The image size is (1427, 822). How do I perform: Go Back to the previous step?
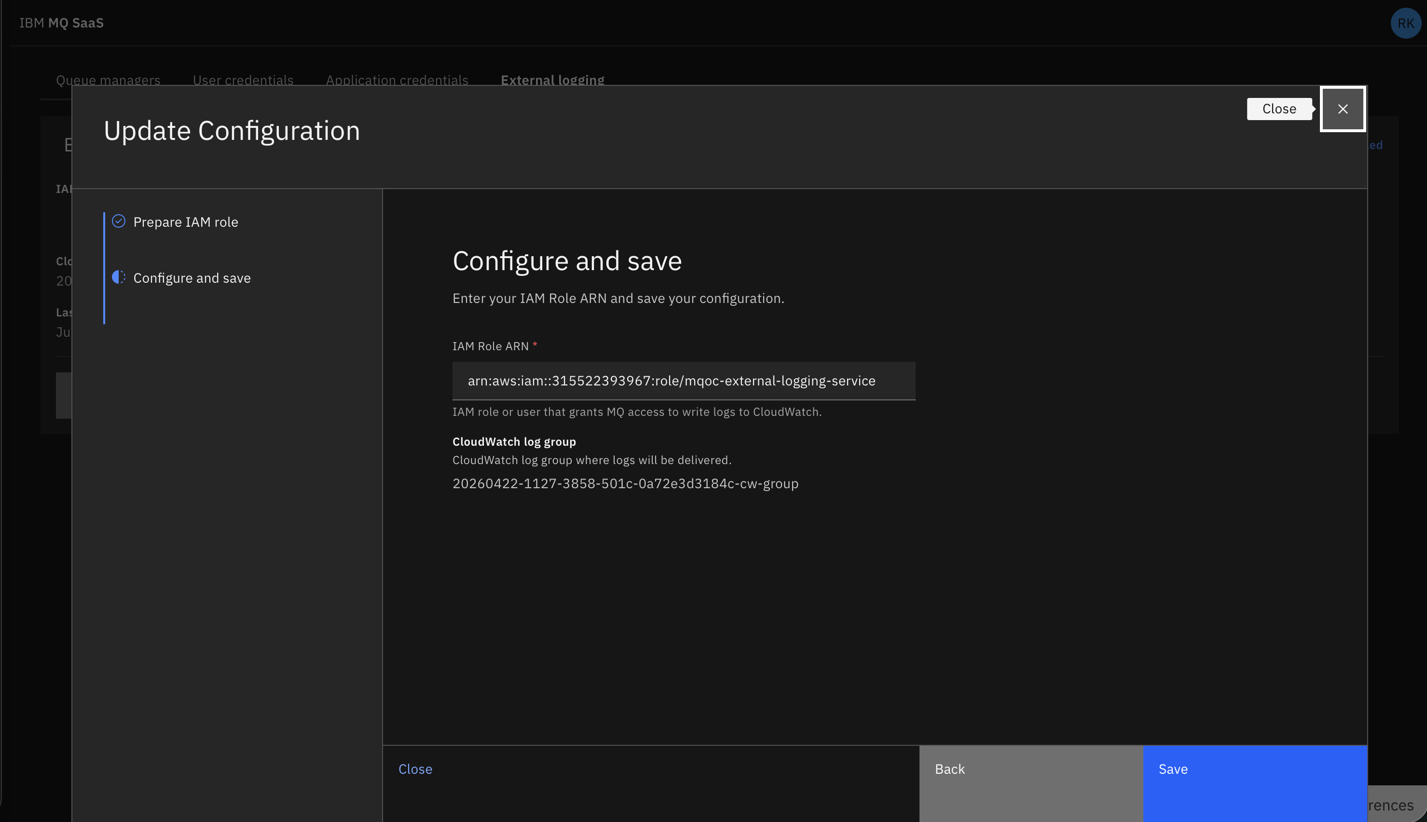click(x=1031, y=783)
